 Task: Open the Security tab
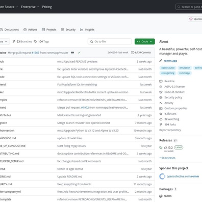(68, 30)
